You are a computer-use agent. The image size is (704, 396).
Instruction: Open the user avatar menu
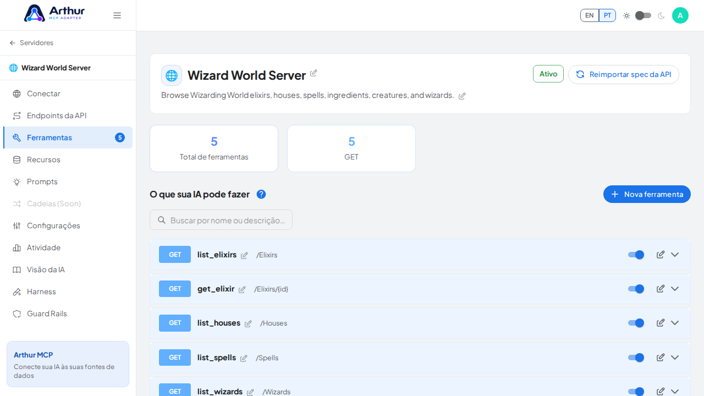pos(680,15)
